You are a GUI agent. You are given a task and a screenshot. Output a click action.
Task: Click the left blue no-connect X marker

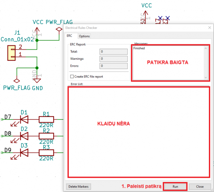160,18
